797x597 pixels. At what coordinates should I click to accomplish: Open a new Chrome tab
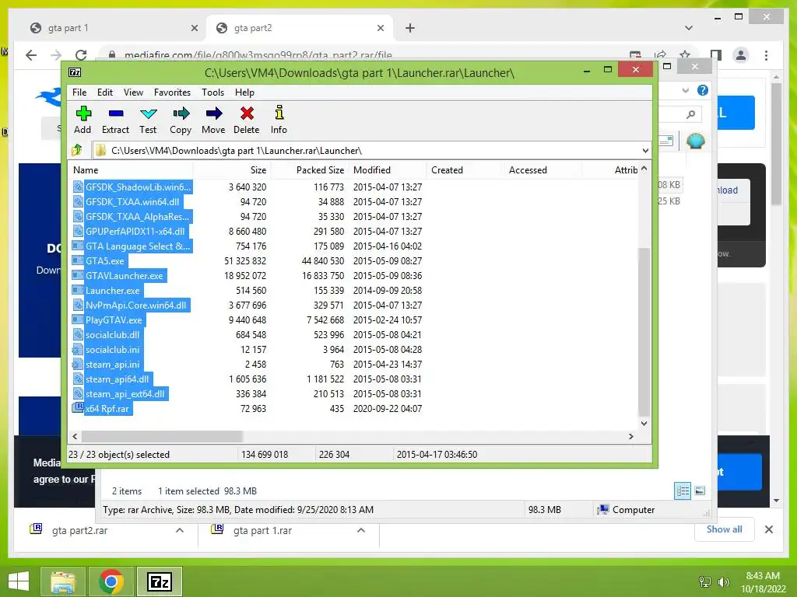click(409, 28)
